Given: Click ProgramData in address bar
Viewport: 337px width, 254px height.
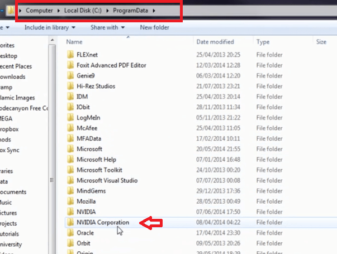Looking at the screenshot, I should pos(130,11).
